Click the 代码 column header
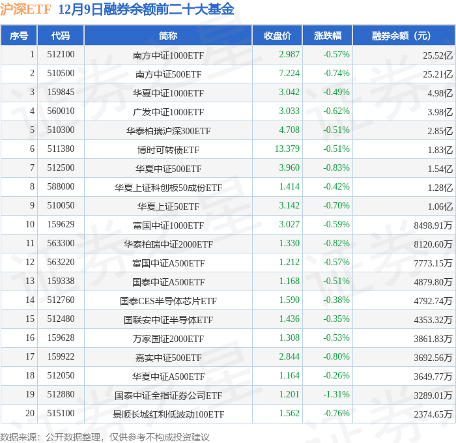 (61, 36)
